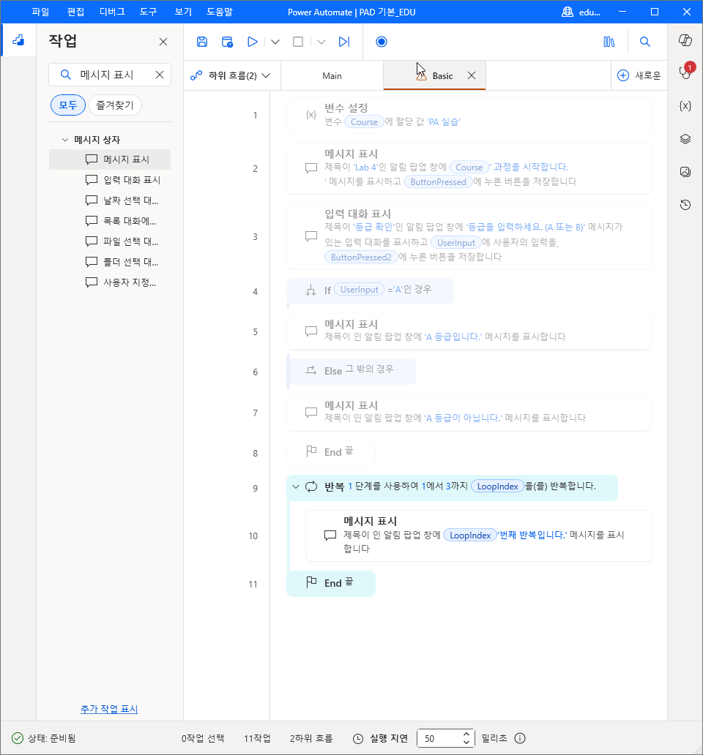Viewport: 703px width, 755px height.
Task: Open the Run history clock icon
Action: (685, 205)
